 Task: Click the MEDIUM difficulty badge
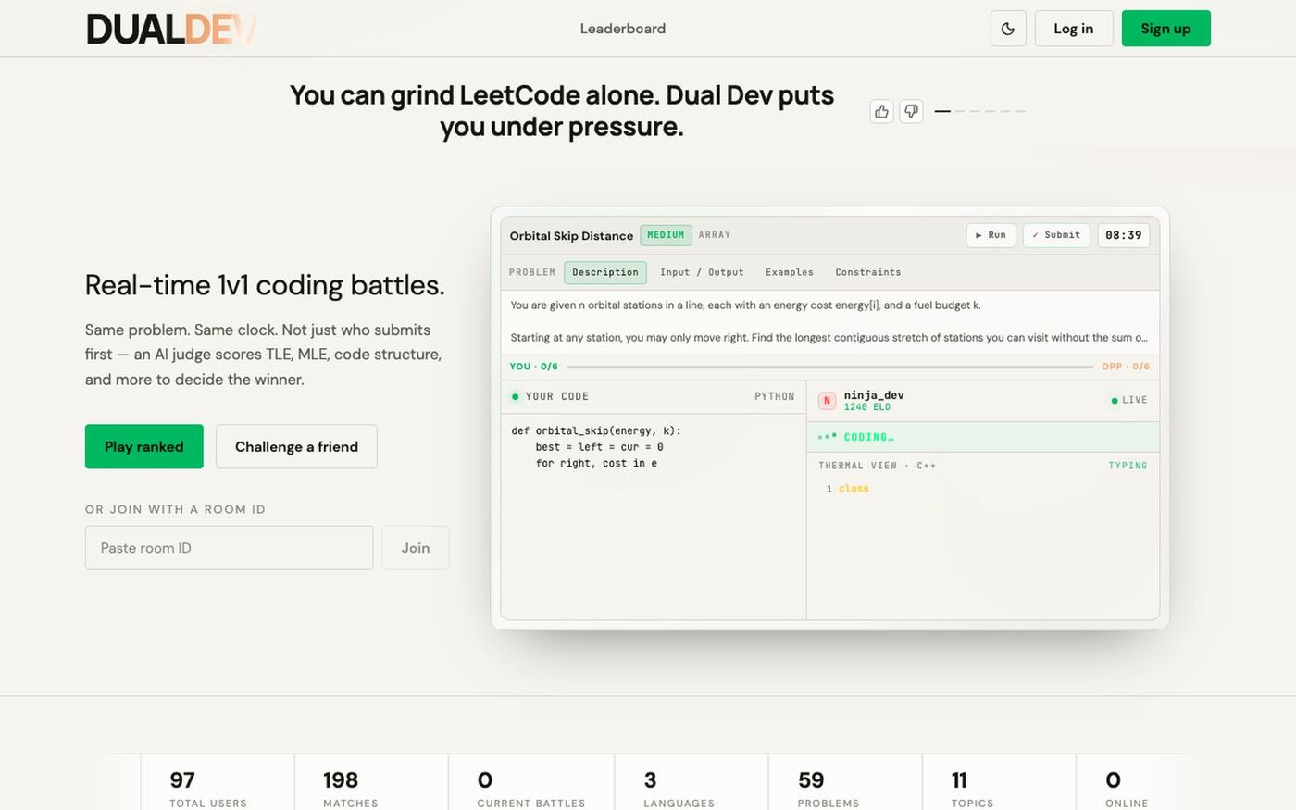coord(666,235)
